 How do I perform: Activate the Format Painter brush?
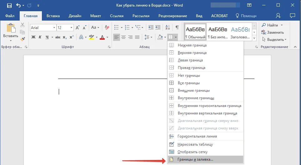(x=23, y=39)
